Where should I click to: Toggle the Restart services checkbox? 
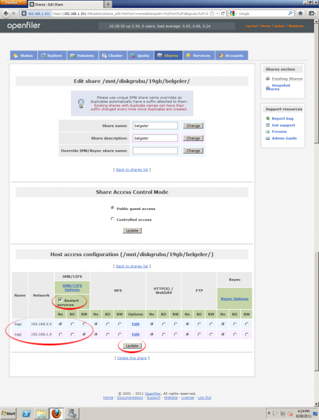[60, 300]
